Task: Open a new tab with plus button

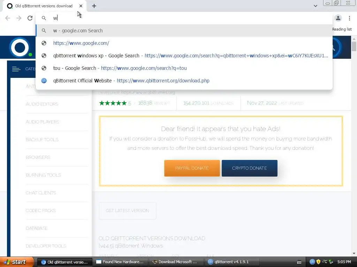Action: coord(94,6)
